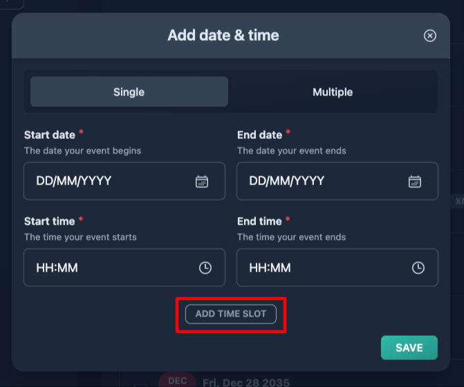Click the End time clock icon

coord(418,268)
